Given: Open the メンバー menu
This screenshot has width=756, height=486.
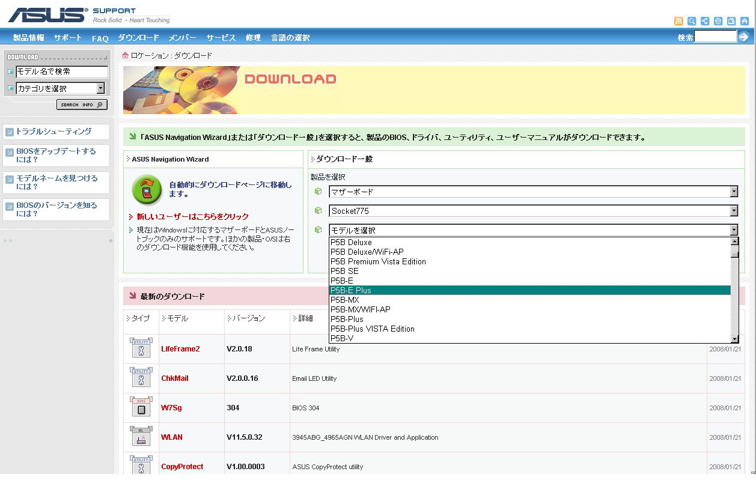Looking at the screenshot, I should (183, 38).
